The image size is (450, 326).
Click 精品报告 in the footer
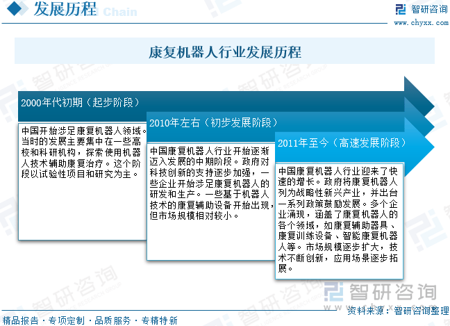click(20, 320)
